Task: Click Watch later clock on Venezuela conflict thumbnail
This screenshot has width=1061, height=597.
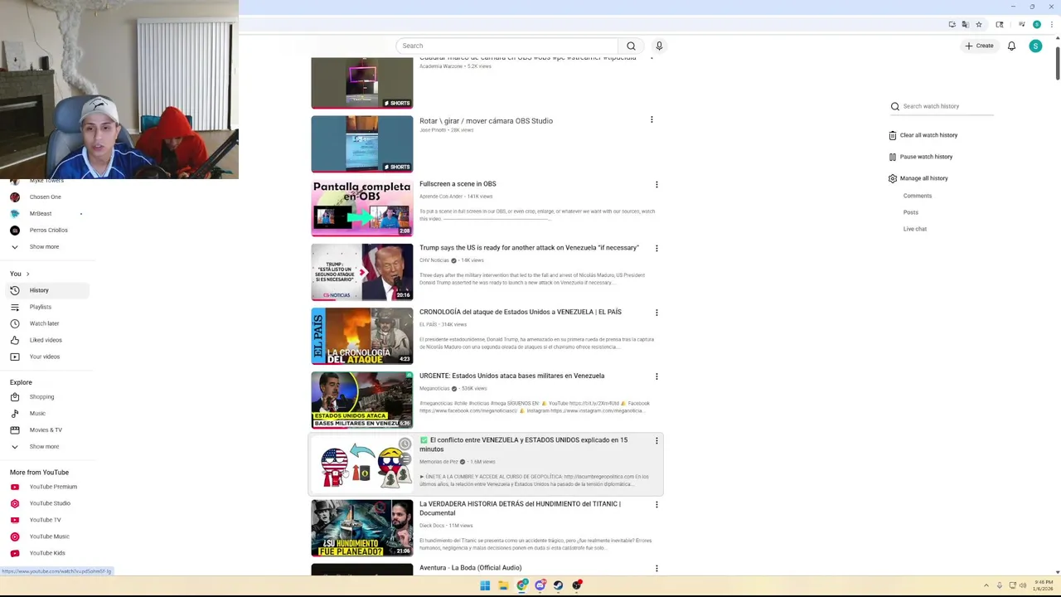Action: tap(405, 444)
